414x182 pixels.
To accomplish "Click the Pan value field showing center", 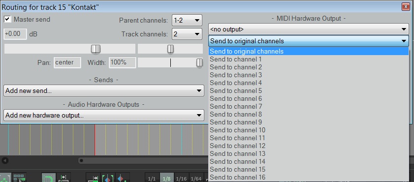I will tap(67, 62).
